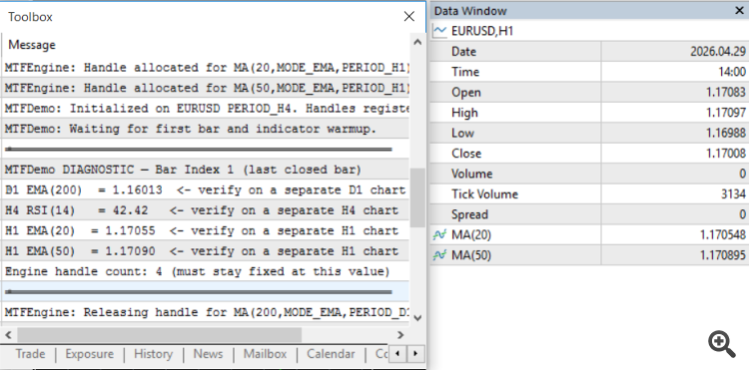Image resolution: width=749 pixels, height=370 pixels.
Task: Click the horizontal scrollbar thumb in Toolbox
Action: [x=159, y=335]
